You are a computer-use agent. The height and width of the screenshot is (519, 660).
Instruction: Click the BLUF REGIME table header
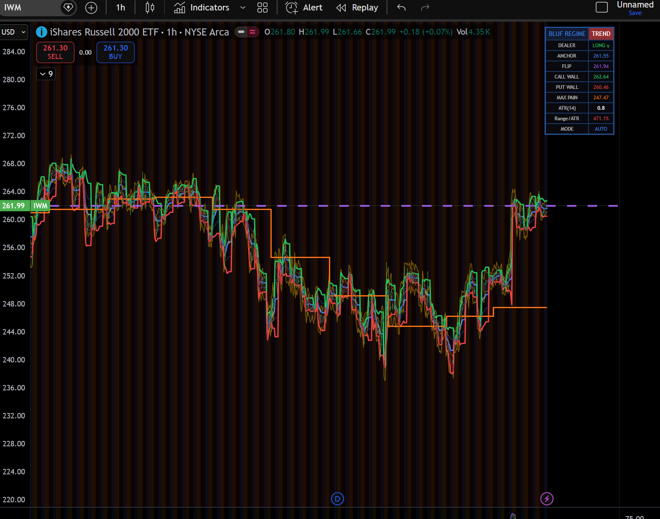point(567,34)
